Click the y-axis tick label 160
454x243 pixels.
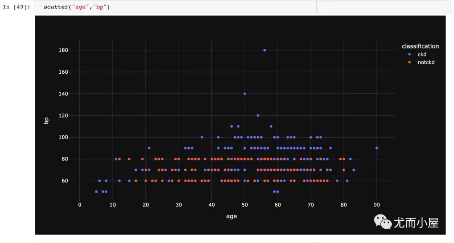pyautogui.click(x=63, y=72)
